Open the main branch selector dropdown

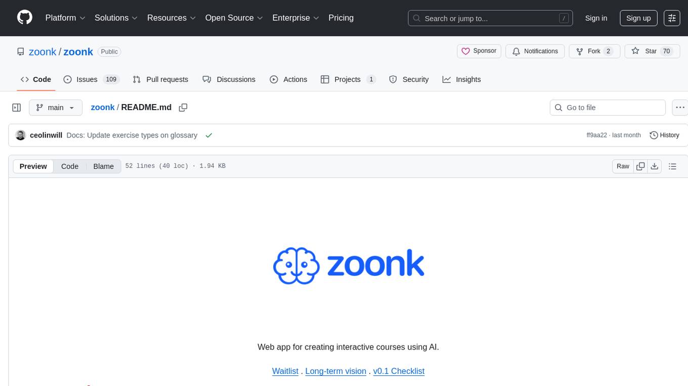pyautogui.click(x=56, y=108)
